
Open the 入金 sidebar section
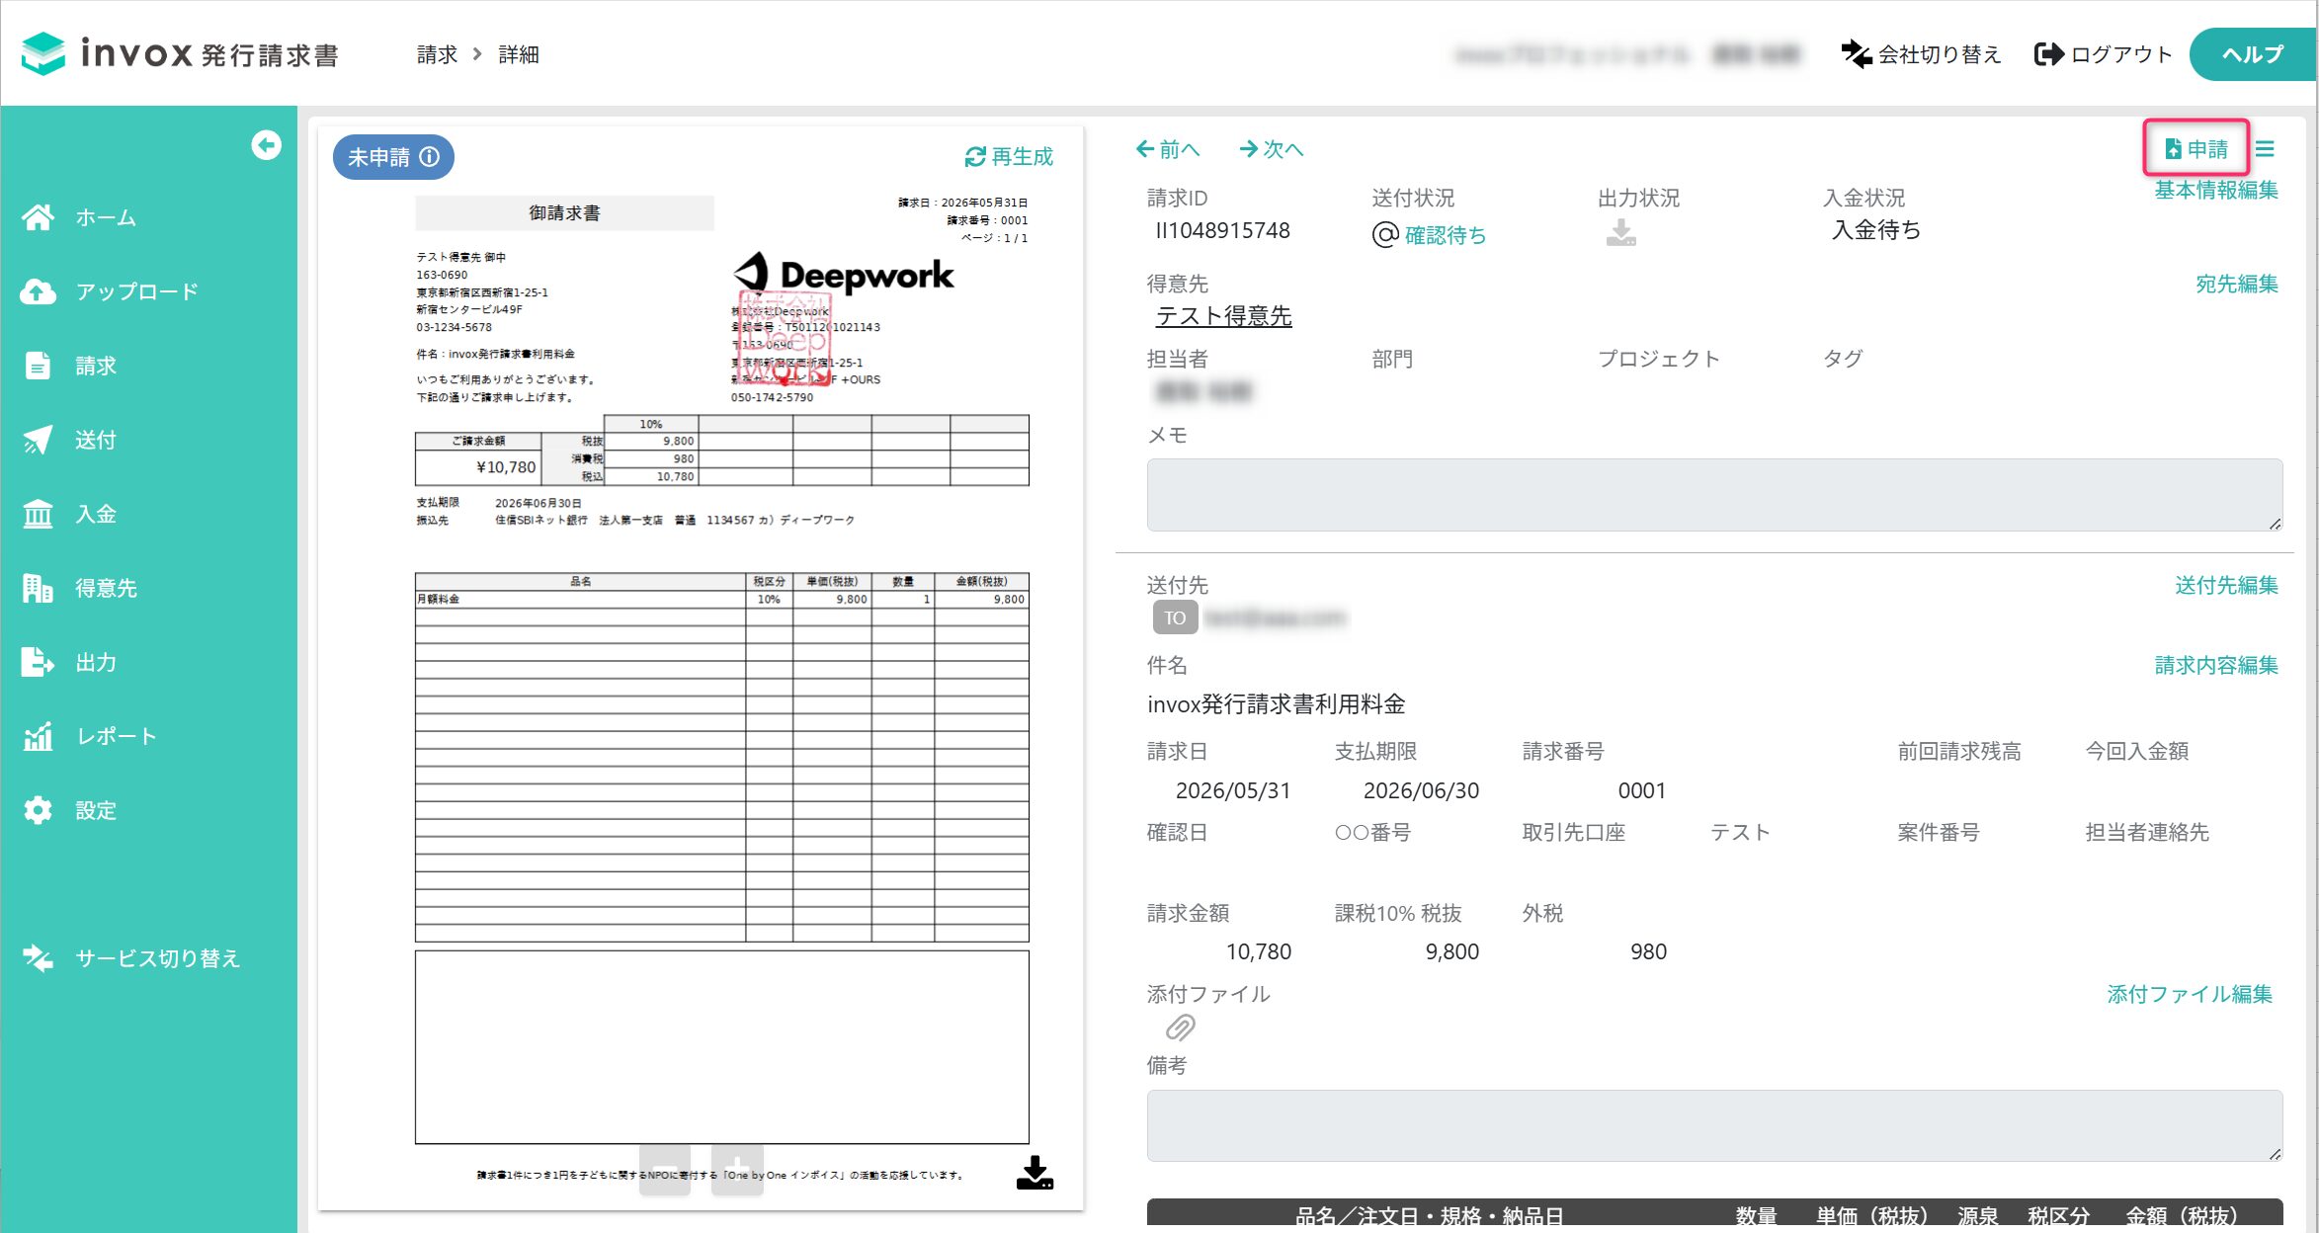pyautogui.click(x=69, y=514)
